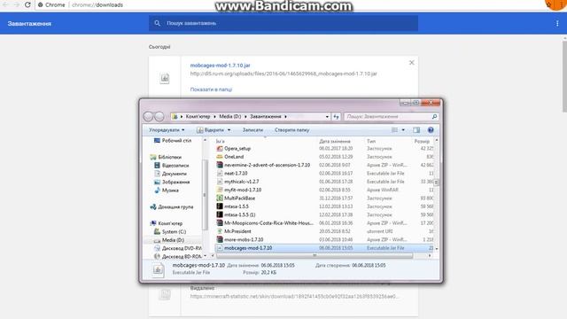Screen dimensions: 567x319
Task: Click the minecraft-statistic.net deleted download URL
Action: [x=295, y=297]
